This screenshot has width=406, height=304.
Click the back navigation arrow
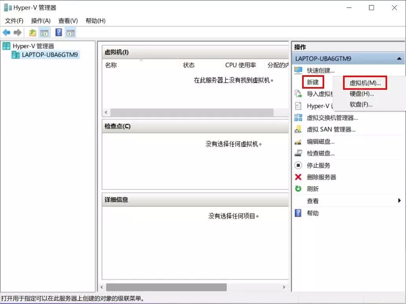click(x=6, y=32)
